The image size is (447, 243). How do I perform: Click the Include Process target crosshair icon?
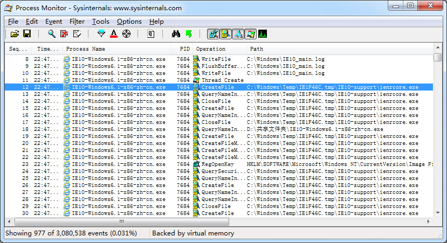click(126, 34)
